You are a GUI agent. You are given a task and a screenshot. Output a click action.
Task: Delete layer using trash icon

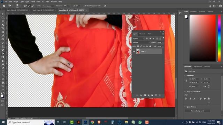coord(160,95)
